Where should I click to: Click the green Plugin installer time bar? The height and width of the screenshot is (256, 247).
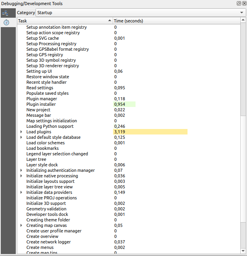(x=124, y=104)
